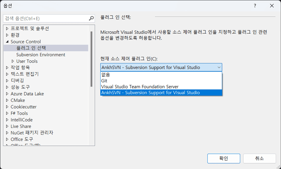Expand the 텍스트 편집기 node
281x169 pixels.
(x=7, y=74)
